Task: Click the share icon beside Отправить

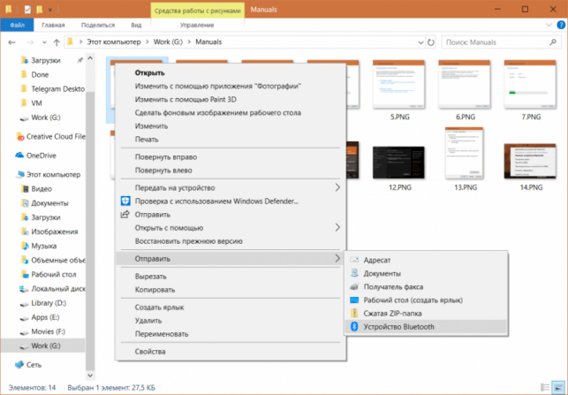Action: pyautogui.click(x=125, y=214)
